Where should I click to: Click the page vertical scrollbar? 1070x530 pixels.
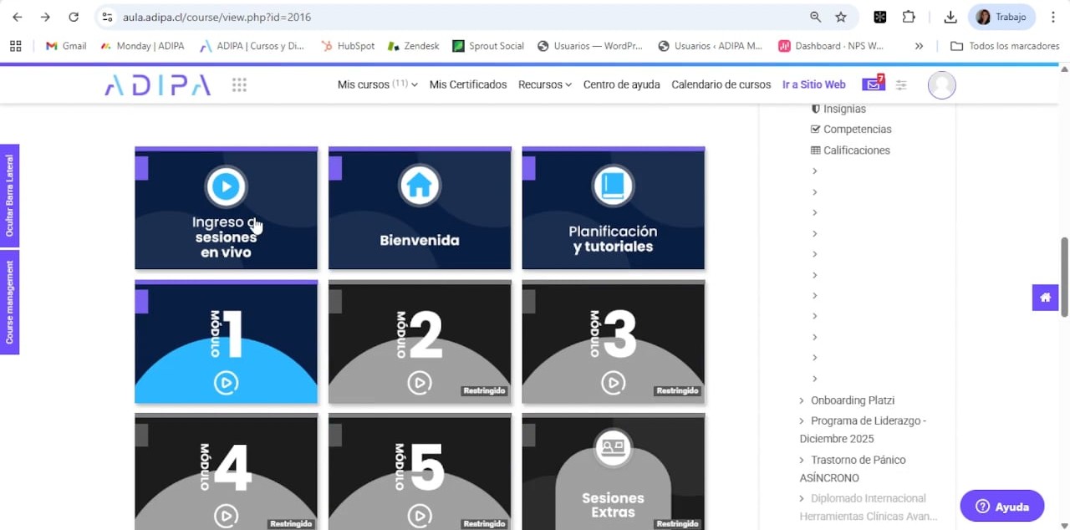click(x=1064, y=277)
